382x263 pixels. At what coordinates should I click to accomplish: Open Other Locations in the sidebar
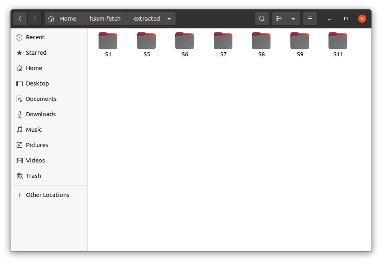(x=49, y=195)
